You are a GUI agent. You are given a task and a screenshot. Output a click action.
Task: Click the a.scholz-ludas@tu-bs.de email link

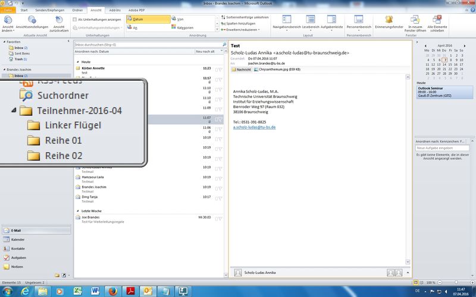254,127
